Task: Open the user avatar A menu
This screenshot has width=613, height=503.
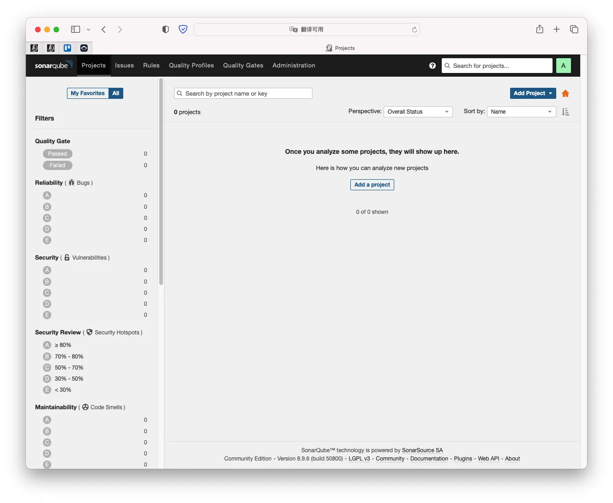Action: (563, 66)
